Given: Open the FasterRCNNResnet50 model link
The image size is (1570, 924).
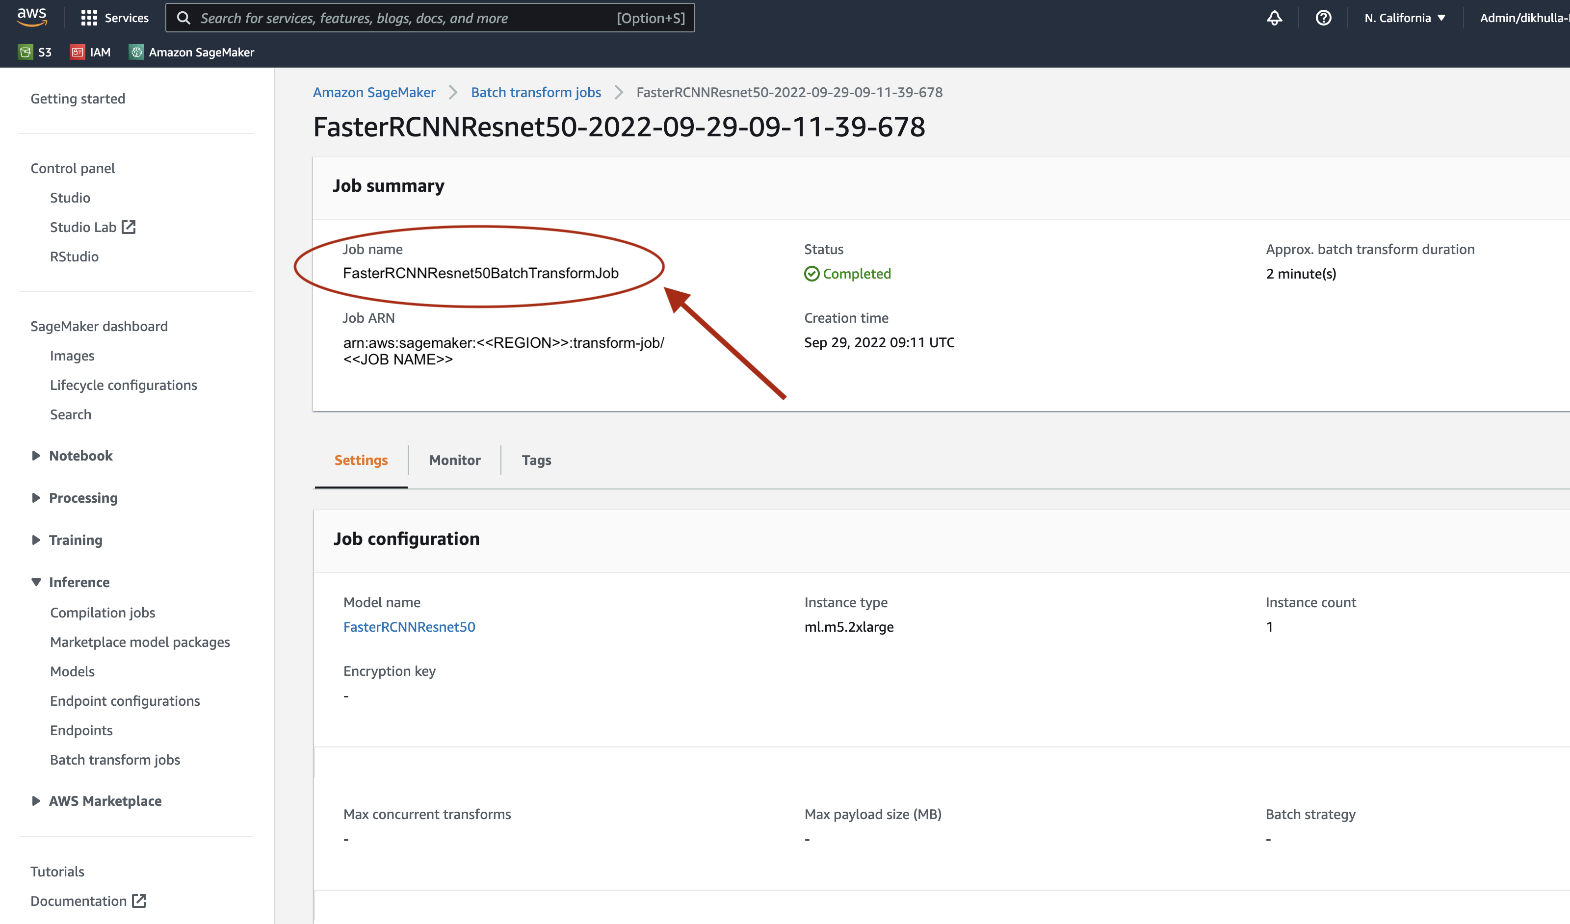Looking at the screenshot, I should click(x=409, y=627).
